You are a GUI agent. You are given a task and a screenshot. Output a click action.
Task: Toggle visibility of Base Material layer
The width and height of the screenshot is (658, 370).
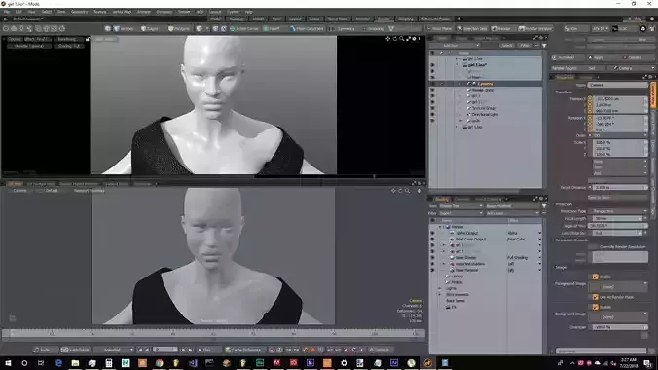tap(432, 270)
